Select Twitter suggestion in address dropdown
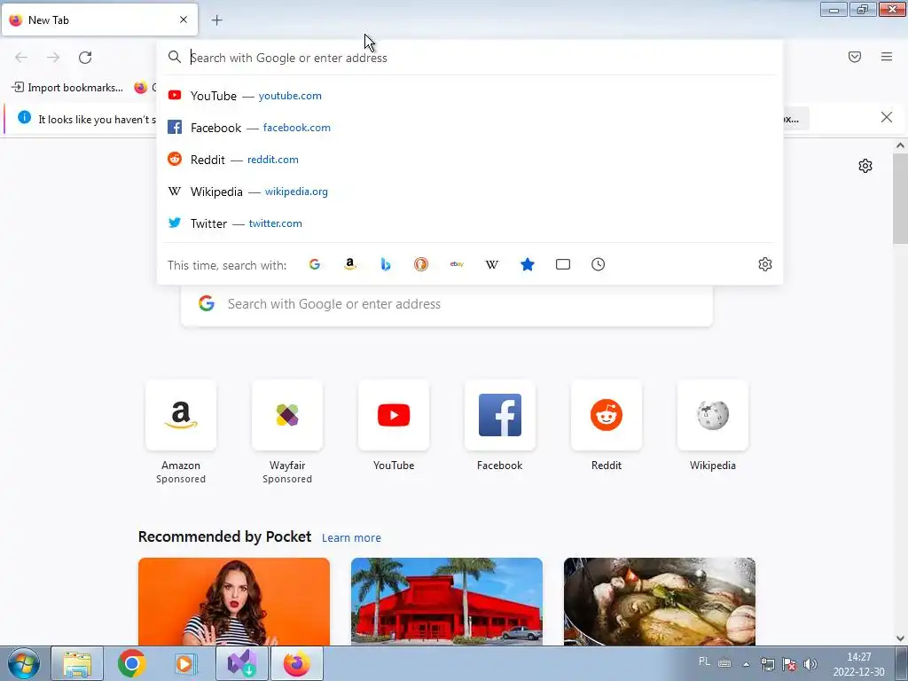 (x=470, y=223)
